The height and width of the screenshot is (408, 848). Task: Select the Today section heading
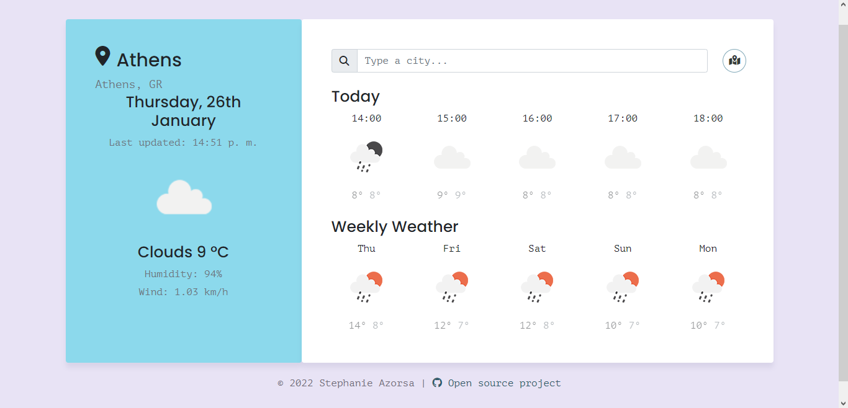pyautogui.click(x=356, y=97)
